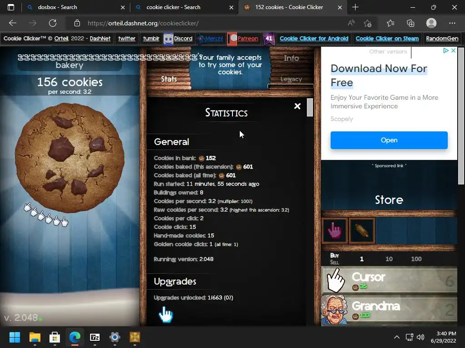
Task: Switch store mode to Sell
Action: point(334,262)
